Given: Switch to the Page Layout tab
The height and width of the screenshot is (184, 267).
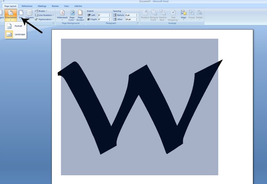Looking at the screenshot, I should 10,6.
